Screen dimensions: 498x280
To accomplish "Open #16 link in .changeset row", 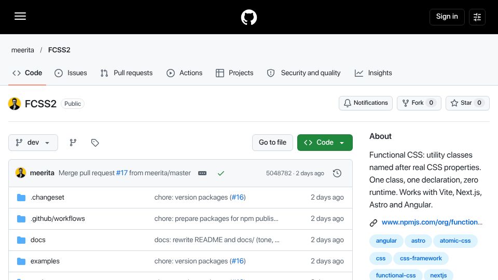I will [x=238, y=198].
